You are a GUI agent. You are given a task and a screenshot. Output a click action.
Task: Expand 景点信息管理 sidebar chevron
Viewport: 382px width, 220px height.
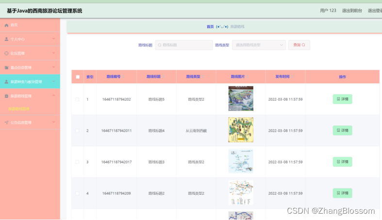click(x=53, y=67)
